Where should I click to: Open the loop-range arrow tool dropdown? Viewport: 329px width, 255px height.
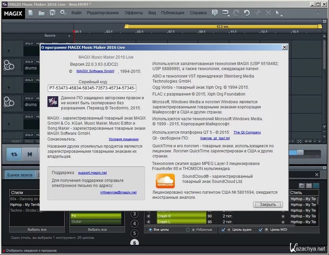coord(228,16)
